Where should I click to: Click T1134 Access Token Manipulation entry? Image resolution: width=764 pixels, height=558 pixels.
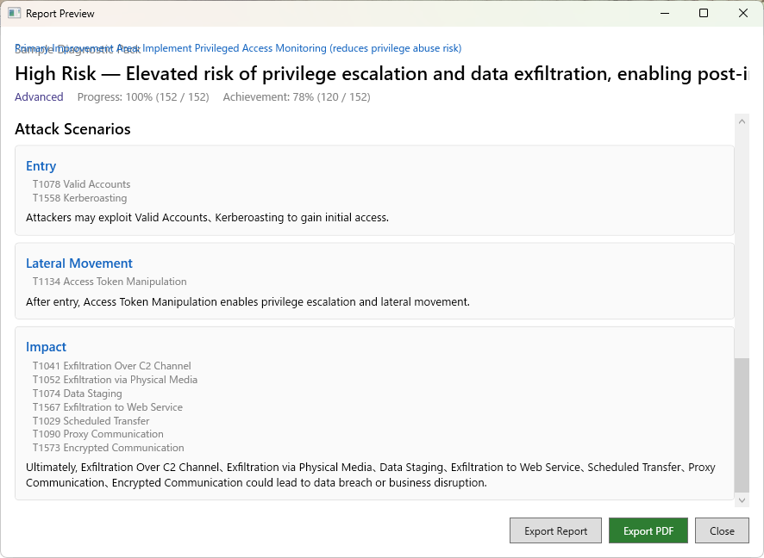click(x=110, y=282)
